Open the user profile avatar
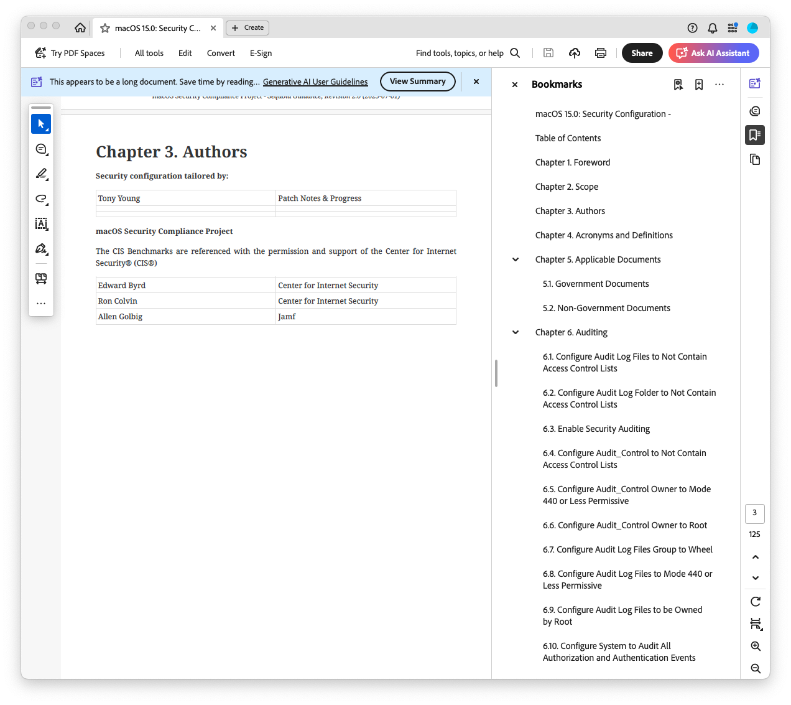The width and height of the screenshot is (791, 705). (752, 28)
